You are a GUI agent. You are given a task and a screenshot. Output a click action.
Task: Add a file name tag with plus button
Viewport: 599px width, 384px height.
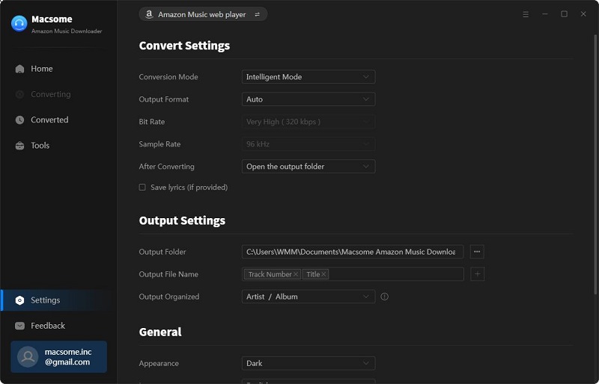477,274
